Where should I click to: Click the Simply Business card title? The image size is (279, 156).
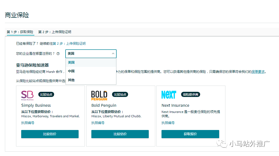tap(36, 105)
